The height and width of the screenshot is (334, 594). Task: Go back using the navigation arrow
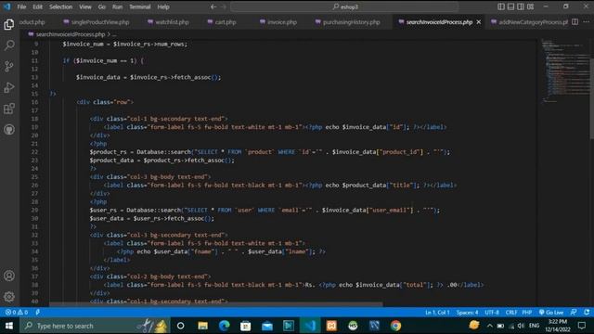213,6
